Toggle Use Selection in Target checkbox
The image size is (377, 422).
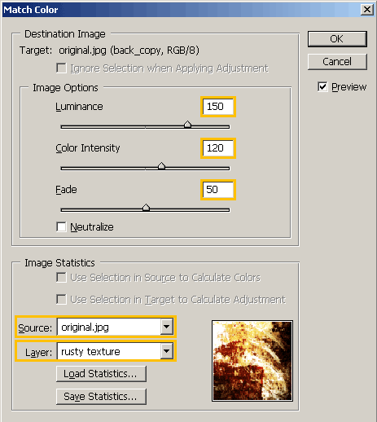pos(61,300)
